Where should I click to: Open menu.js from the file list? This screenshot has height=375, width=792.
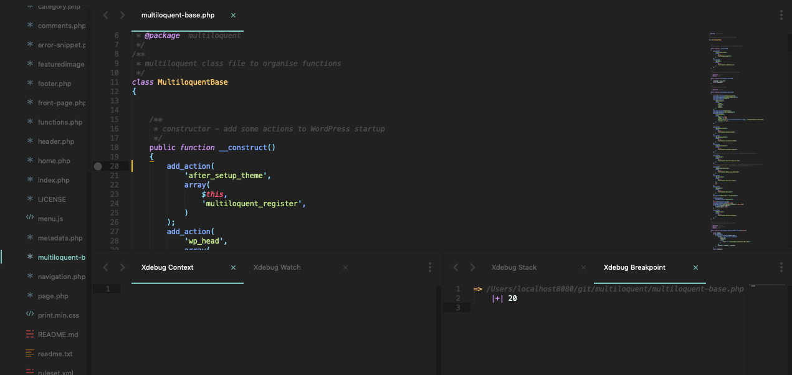(x=50, y=219)
